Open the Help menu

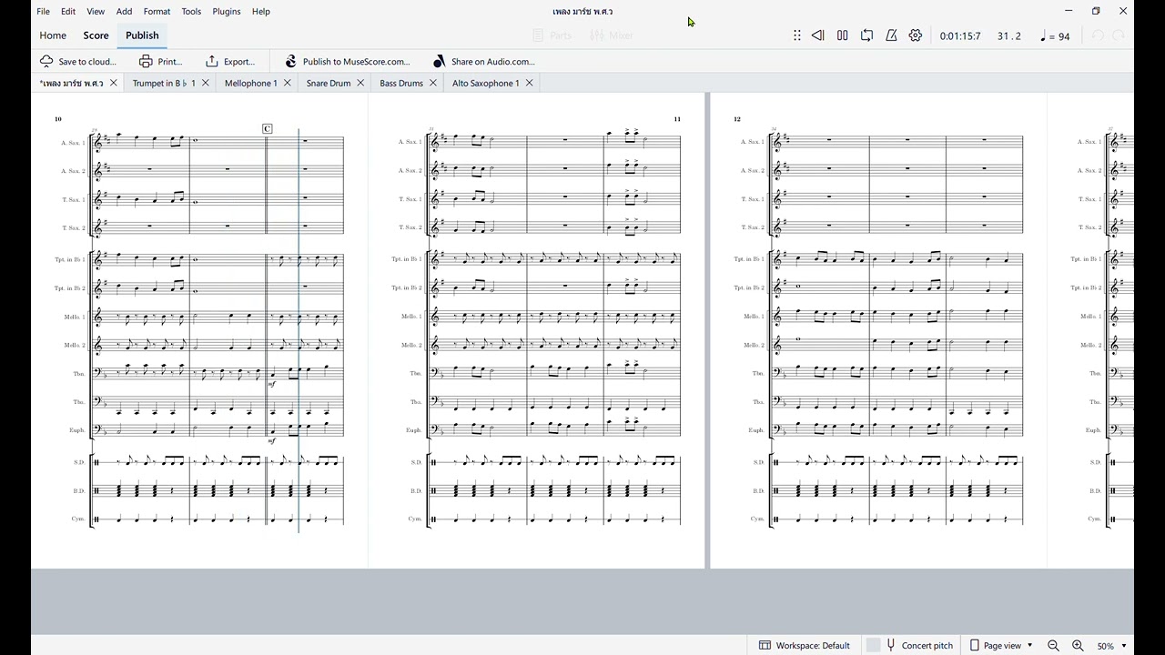point(260,11)
